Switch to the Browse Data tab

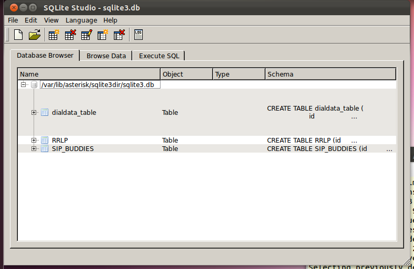(106, 56)
